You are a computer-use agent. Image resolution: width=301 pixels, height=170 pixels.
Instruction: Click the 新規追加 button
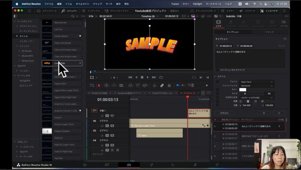225,113
